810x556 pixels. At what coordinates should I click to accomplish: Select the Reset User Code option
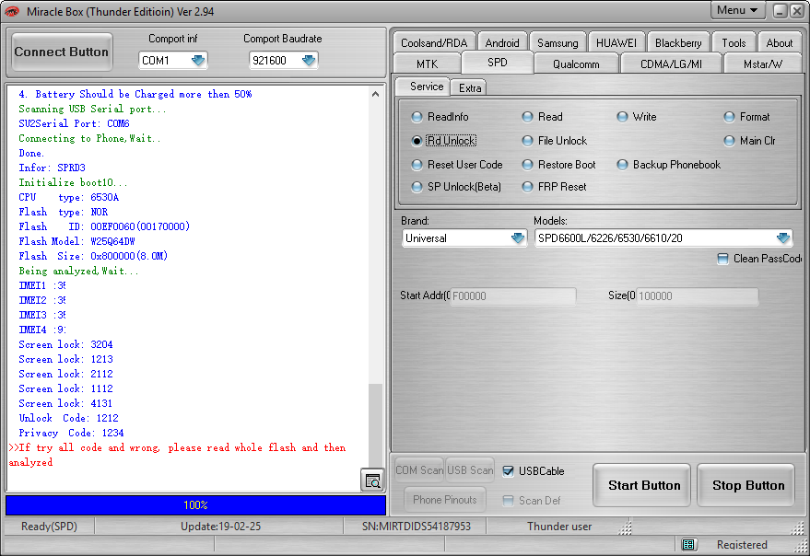(x=457, y=165)
